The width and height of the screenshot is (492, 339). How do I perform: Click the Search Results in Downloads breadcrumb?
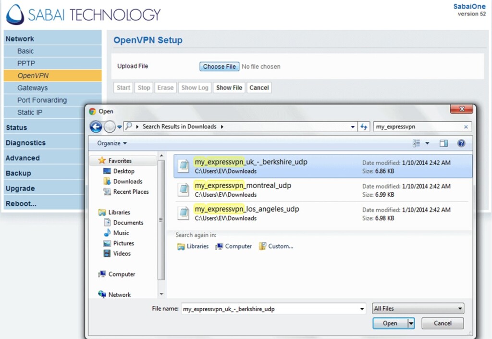click(180, 126)
